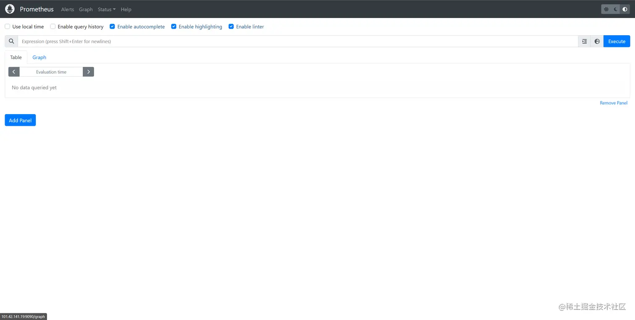The height and width of the screenshot is (320, 635).
Task: Uncheck Enable linter
Action: coord(231,26)
